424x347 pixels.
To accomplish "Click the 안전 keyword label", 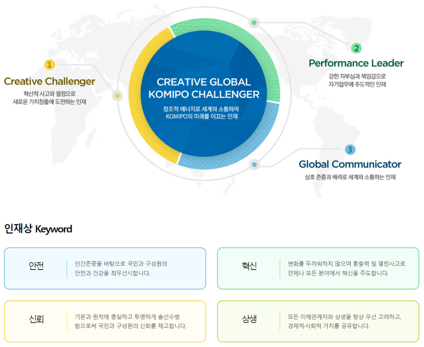I will (x=36, y=266).
